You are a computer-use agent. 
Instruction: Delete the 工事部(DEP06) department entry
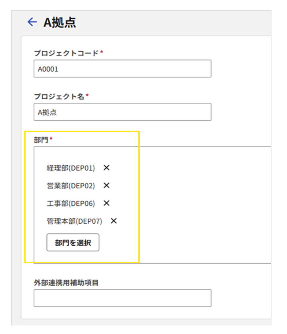tap(106, 203)
